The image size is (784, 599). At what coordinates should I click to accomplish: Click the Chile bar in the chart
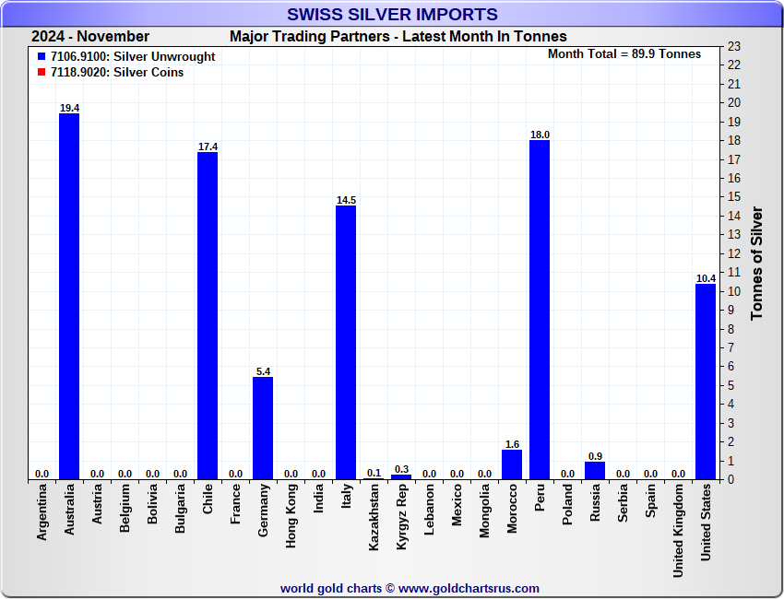[208, 316]
